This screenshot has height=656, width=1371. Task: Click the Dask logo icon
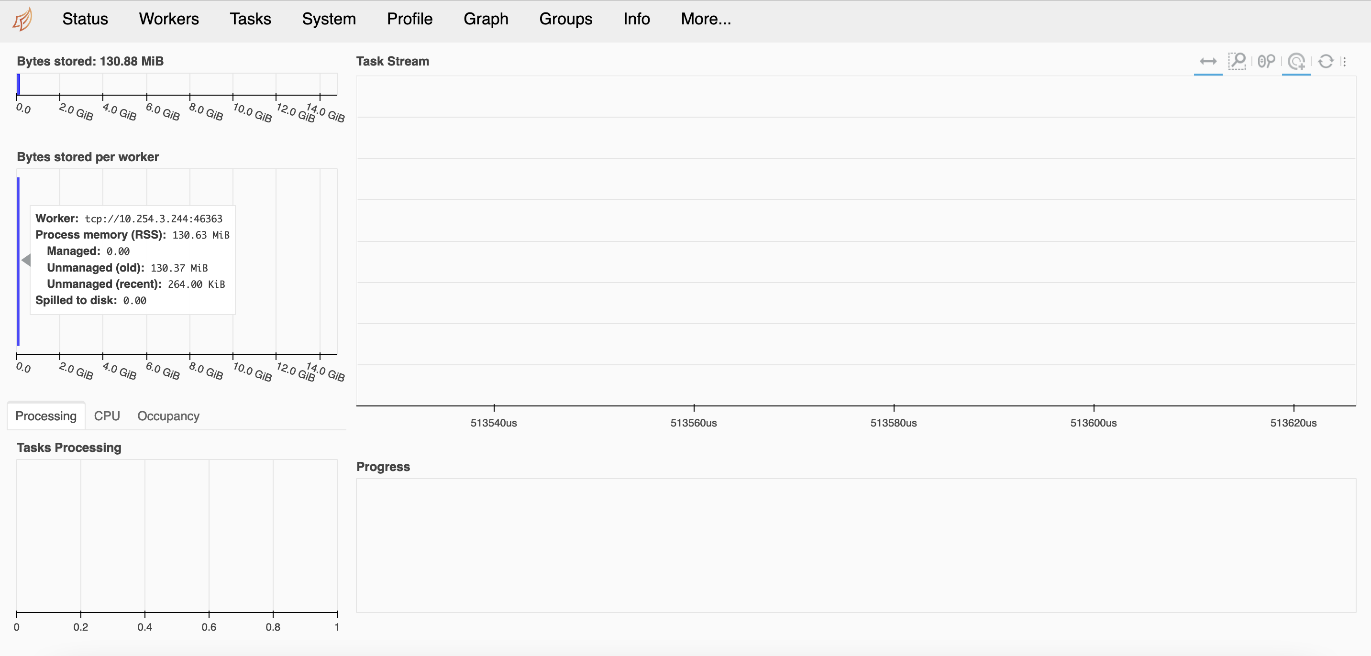point(22,20)
